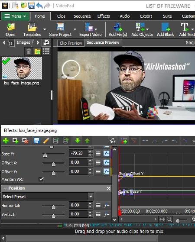This screenshot has width=195, height=242.
Task: Expand the Menu dropdown button
Action: (x=15, y=16)
